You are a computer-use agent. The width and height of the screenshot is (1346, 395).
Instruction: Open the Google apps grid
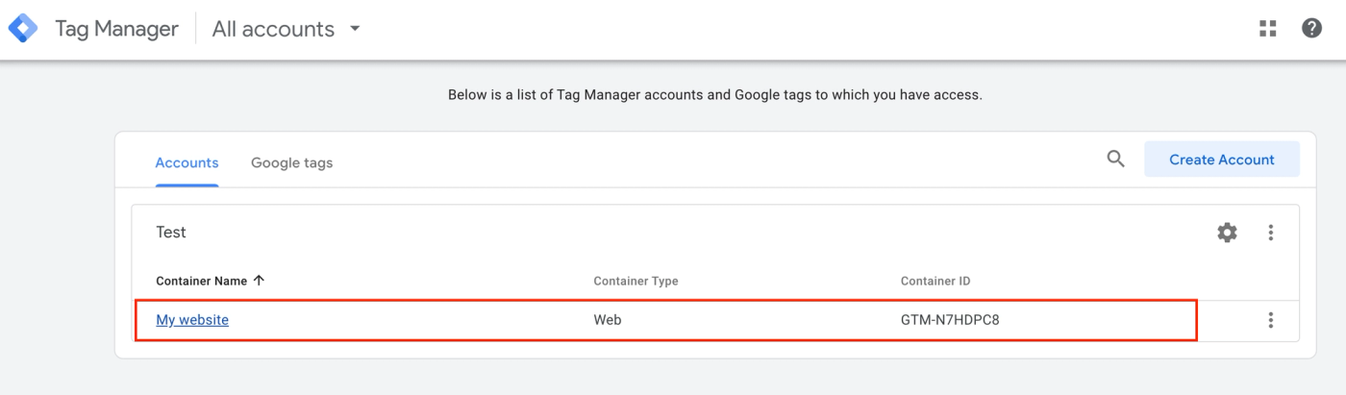1268,29
